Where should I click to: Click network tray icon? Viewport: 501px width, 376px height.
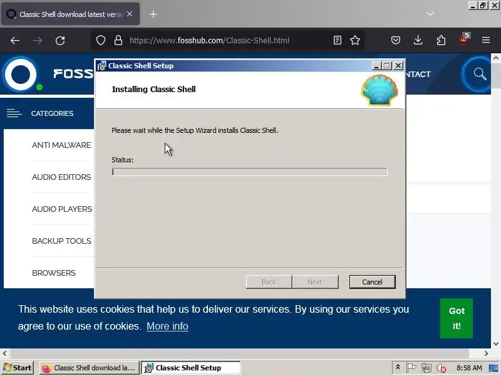click(426, 368)
